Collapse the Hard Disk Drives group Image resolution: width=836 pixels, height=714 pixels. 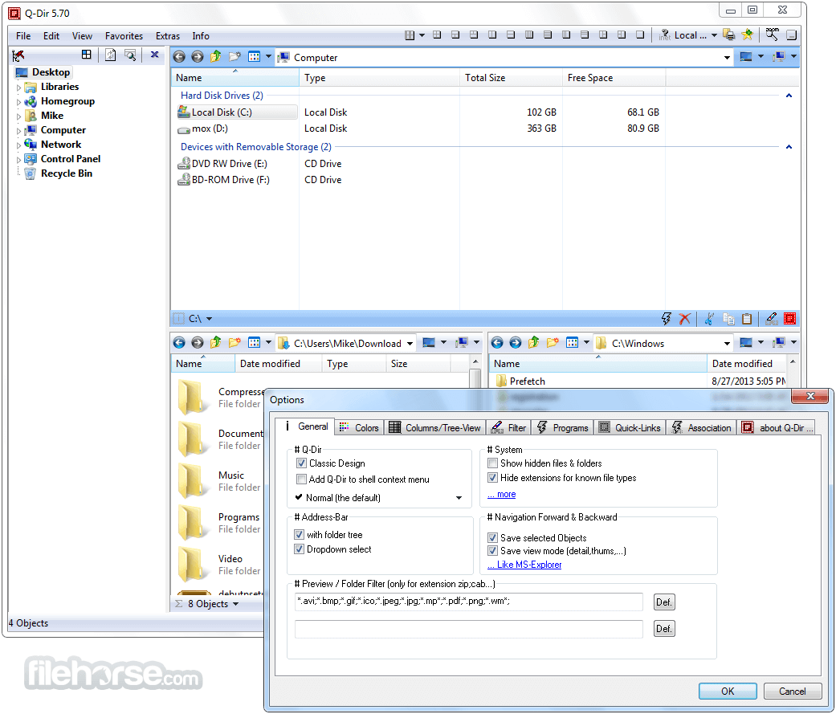789,96
